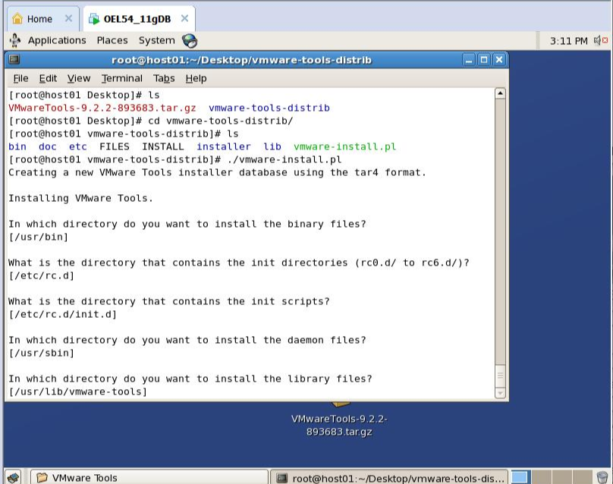Screen dimensions: 613x484
Task: Click the installer directory name
Action: click(224, 146)
